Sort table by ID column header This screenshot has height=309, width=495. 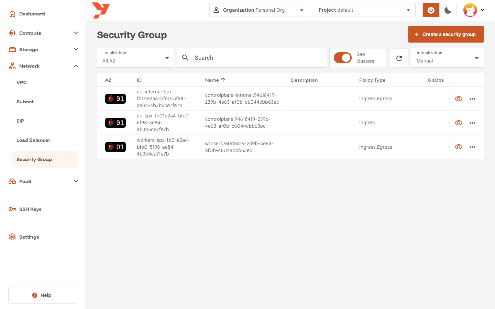click(x=139, y=80)
